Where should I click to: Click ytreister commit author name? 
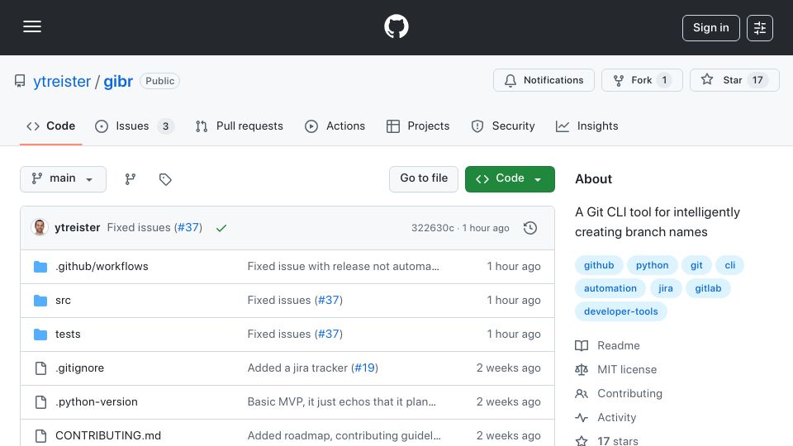(x=78, y=228)
